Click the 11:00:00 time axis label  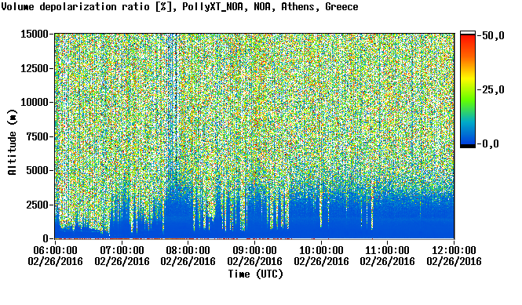(387, 250)
